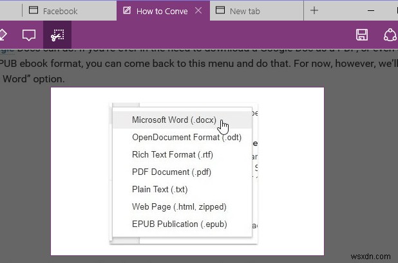The width and height of the screenshot is (398, 263).
Task: Click the New tab page icon
Action: (x=220, y=10)
